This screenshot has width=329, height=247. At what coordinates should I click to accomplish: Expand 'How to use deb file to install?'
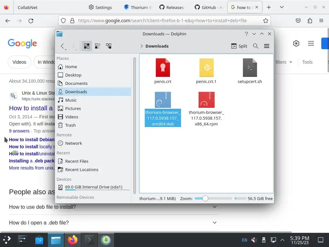pos(113,207)
